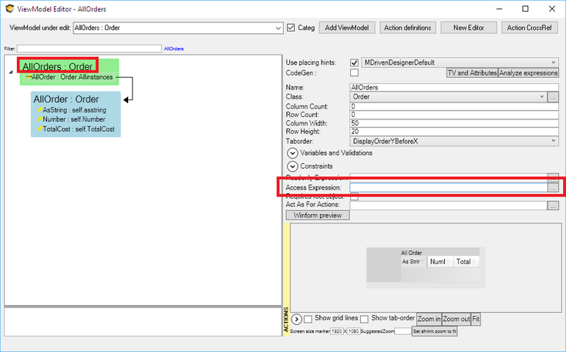Viewport: 566px width, 352px height.
Task: Click the ViewModel Editor title bar icon
Action: click(9, 8)
